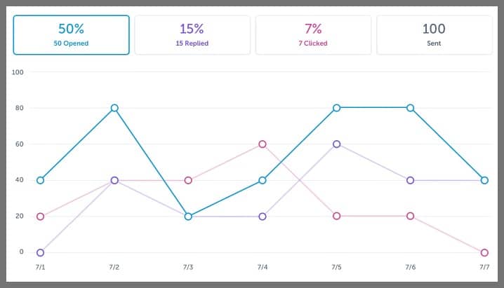Select the pink Clicked point on 7/5

coord(337,216)
